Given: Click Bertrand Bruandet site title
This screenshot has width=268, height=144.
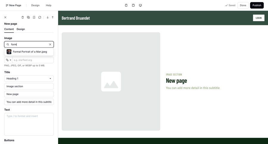Looking at the screenshot, I should tap(76, 18).
